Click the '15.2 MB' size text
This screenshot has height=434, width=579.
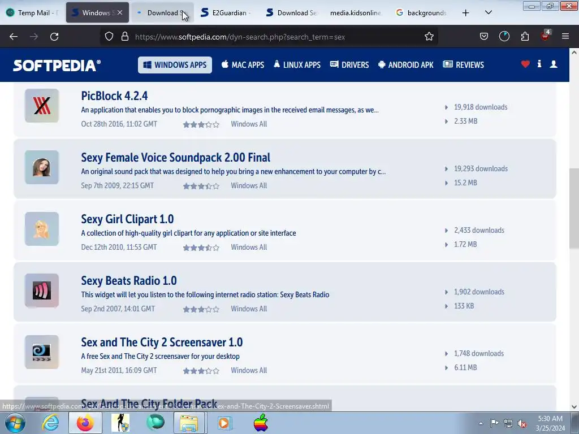(x=466, y=183)
